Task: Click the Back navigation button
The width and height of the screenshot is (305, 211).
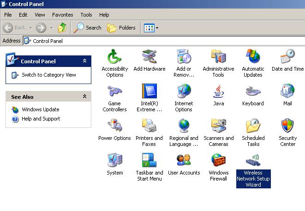Action: pyautogui.click(x=14, y=28)
